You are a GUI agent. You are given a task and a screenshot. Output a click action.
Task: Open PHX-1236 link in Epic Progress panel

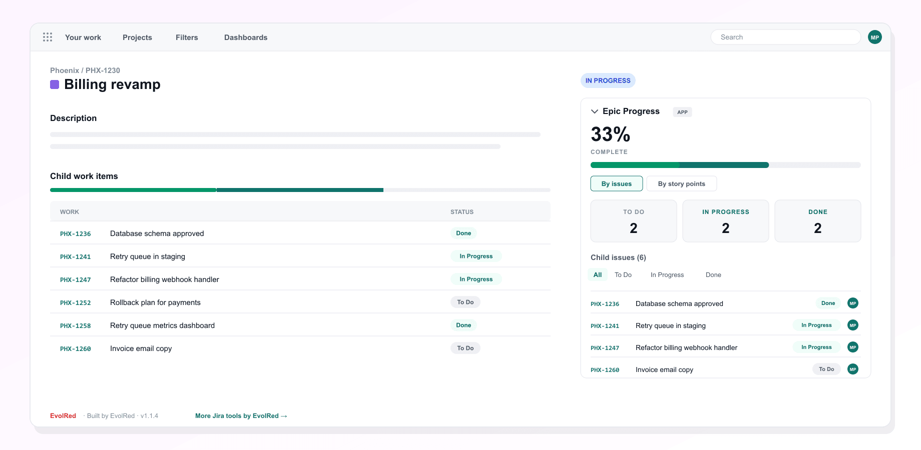(x=605, y=303)
